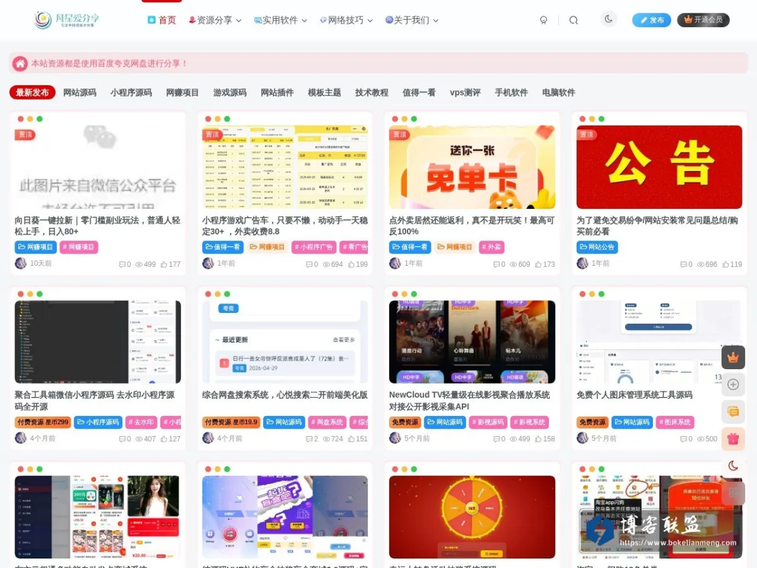Image resolution: width=757 pixels, height=568 pixels.
Task: Click the blue 发布 publish button
Action: coord(652,20)
